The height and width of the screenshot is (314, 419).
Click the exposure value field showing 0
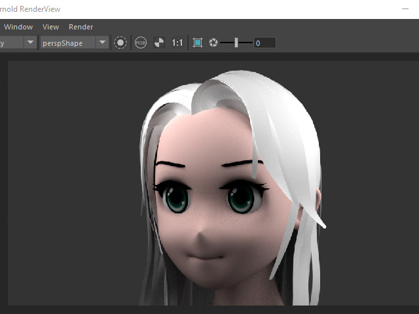[x=264, y=43]
